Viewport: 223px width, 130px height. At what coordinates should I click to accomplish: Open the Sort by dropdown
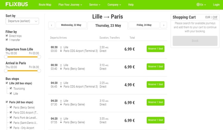(22, 21)
